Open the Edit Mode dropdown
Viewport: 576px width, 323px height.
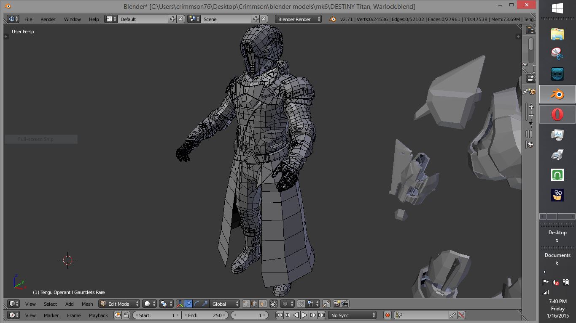click(x=119, y=304)
